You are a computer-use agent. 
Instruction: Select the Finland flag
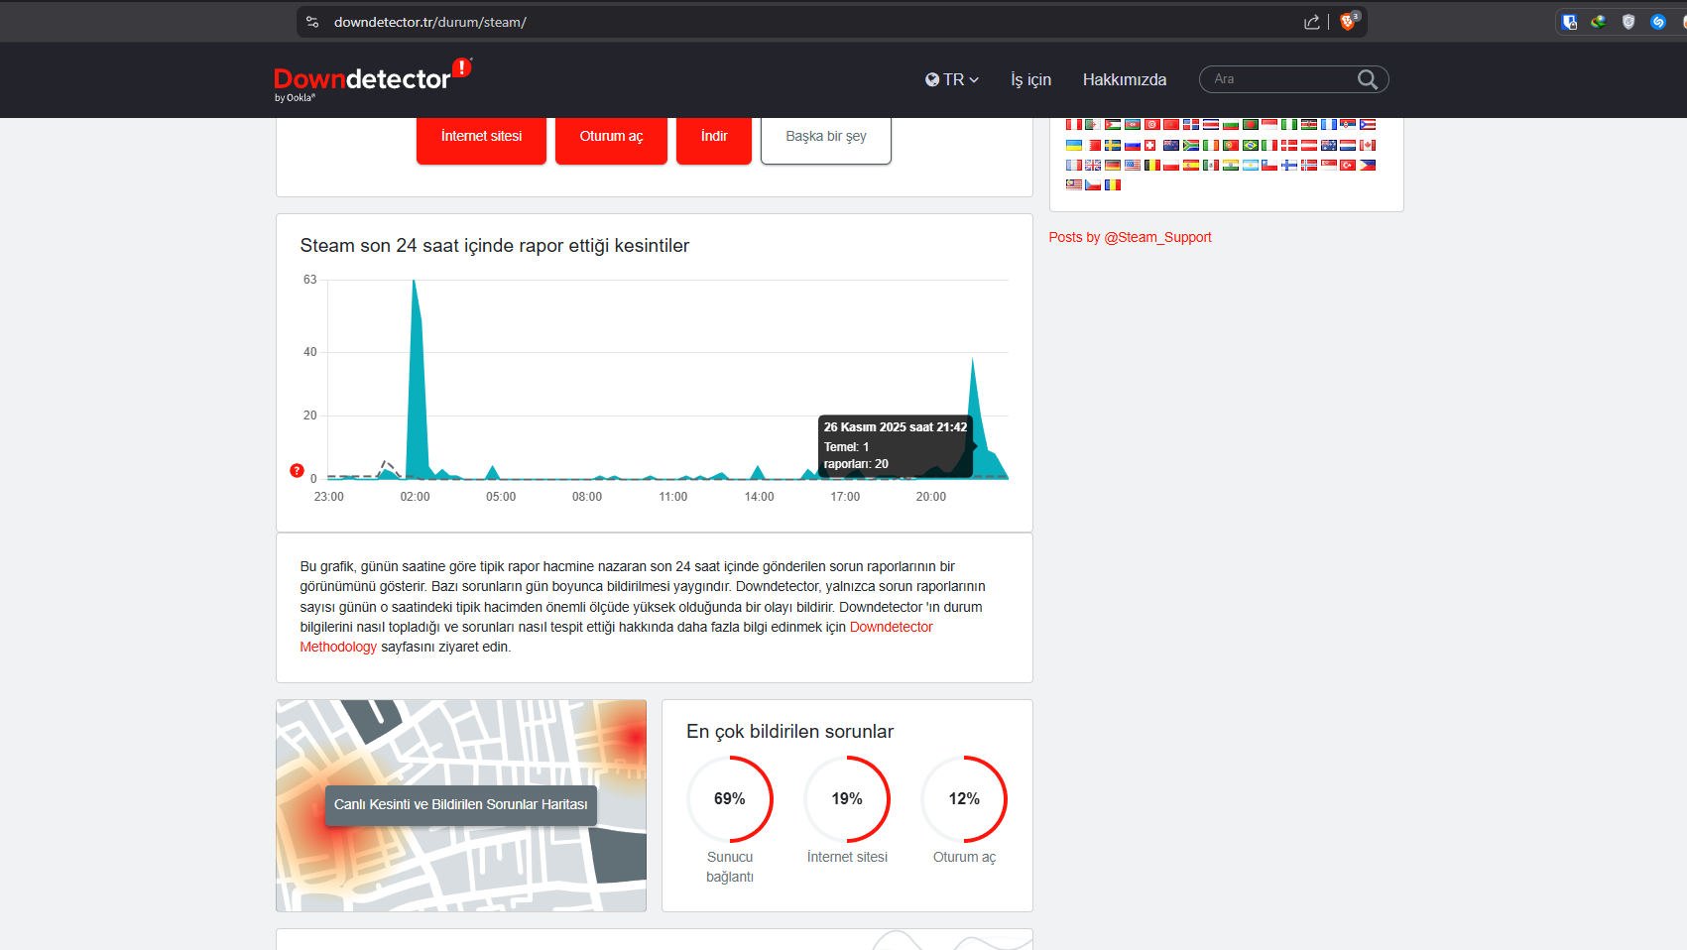click(x=1289, y=165)
